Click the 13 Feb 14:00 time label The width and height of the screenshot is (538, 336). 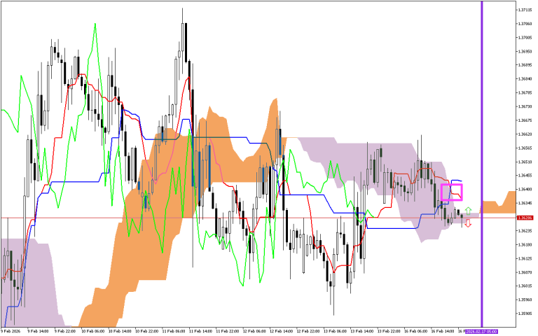tap(362, 332)
